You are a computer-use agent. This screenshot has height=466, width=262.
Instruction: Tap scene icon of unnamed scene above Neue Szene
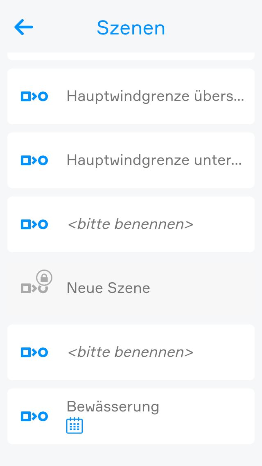coord(34,224)
